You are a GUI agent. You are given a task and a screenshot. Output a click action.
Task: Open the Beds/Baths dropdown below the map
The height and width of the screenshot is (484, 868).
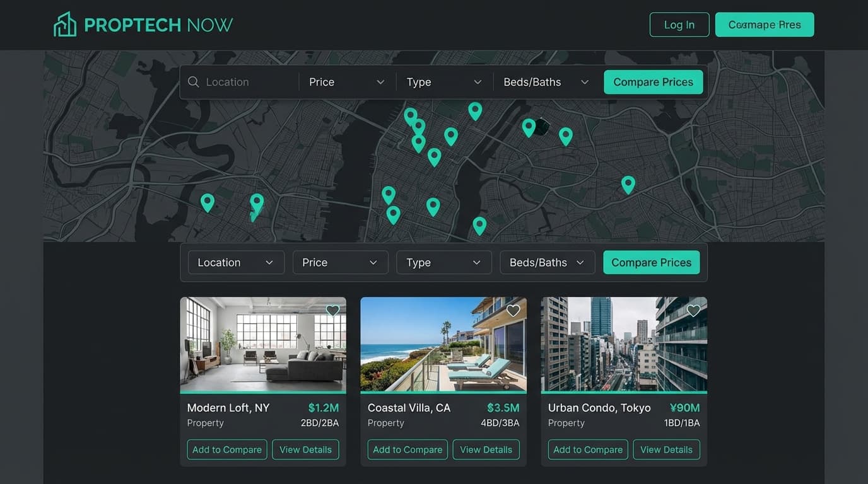[x=547, y=262]
